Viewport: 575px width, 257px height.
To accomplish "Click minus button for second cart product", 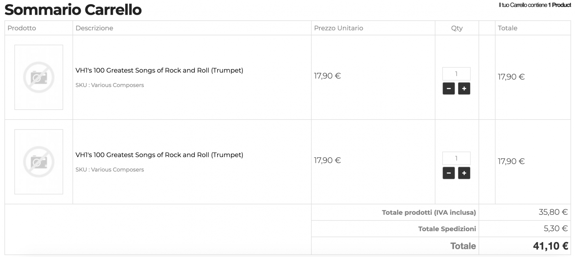I will coord(448,173).
